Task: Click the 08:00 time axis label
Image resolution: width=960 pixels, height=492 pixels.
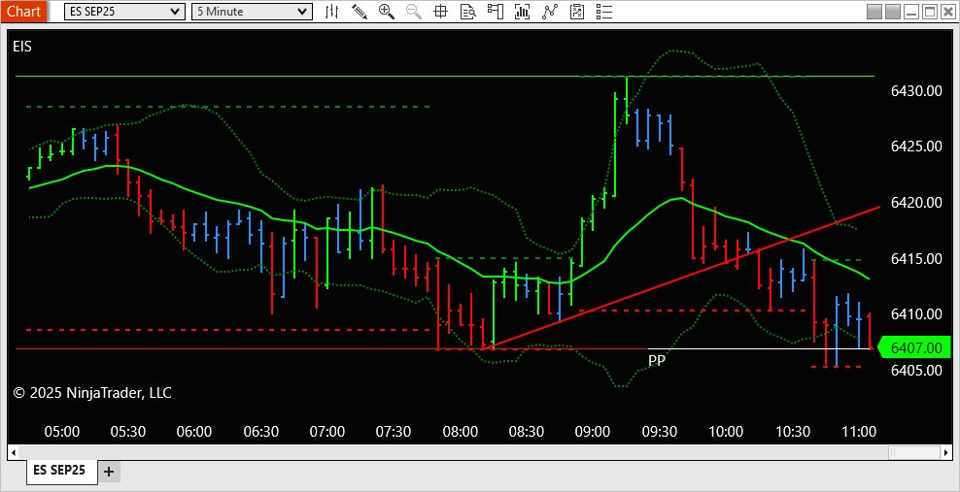Action: click(x=461, y=432)
